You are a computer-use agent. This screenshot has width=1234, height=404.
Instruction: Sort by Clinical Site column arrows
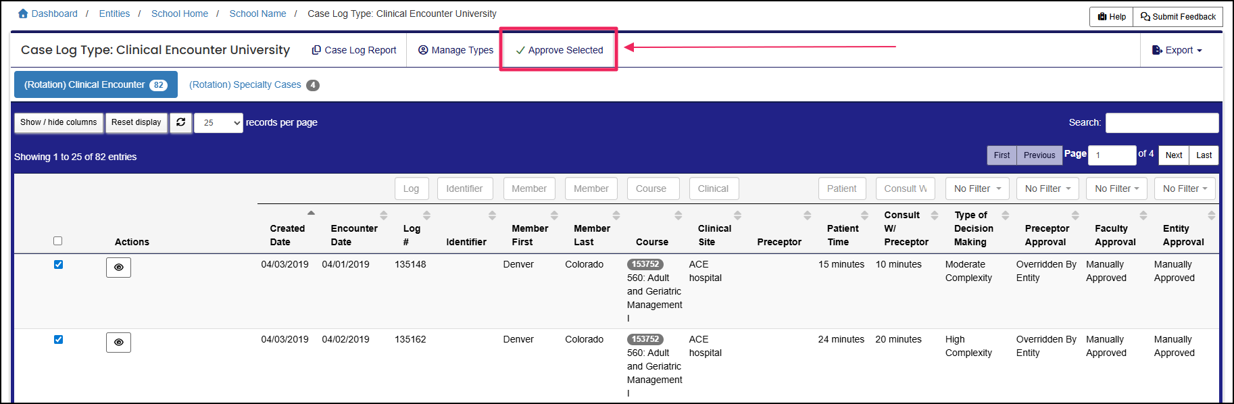[x=737, y=216]
